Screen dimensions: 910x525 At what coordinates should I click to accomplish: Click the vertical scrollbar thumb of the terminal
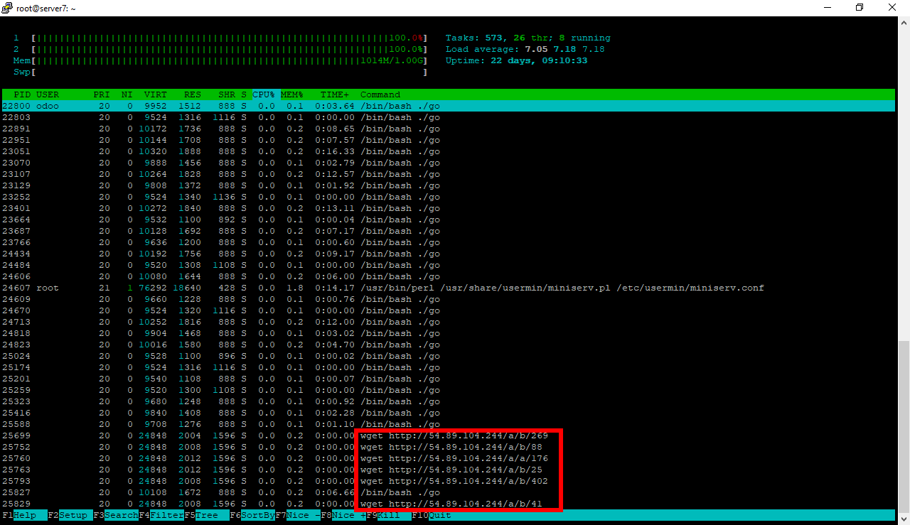pos(903,426)
